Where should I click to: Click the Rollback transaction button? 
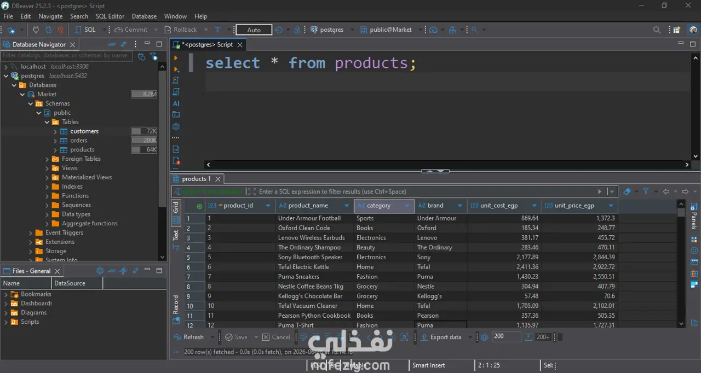tap(181, 30)
